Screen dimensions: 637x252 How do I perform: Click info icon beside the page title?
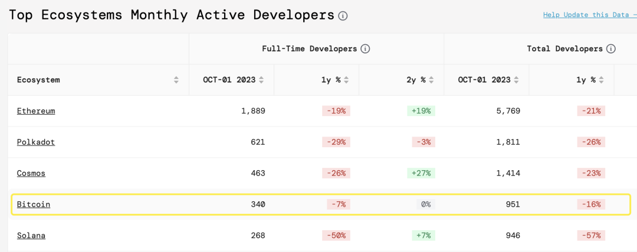point(343,16)
